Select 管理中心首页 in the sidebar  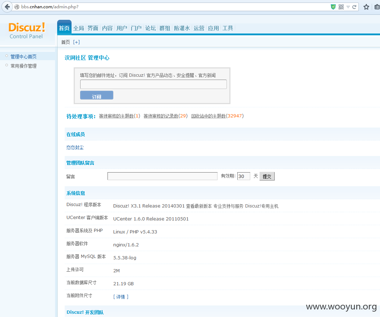tap(23, 57)
